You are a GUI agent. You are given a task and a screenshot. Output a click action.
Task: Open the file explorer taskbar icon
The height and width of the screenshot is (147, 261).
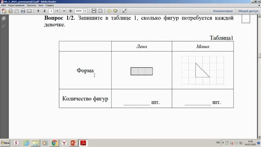pos(35,143)
